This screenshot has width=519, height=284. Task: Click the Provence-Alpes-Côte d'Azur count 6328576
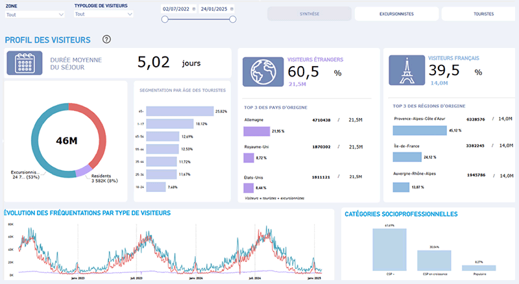476,119
